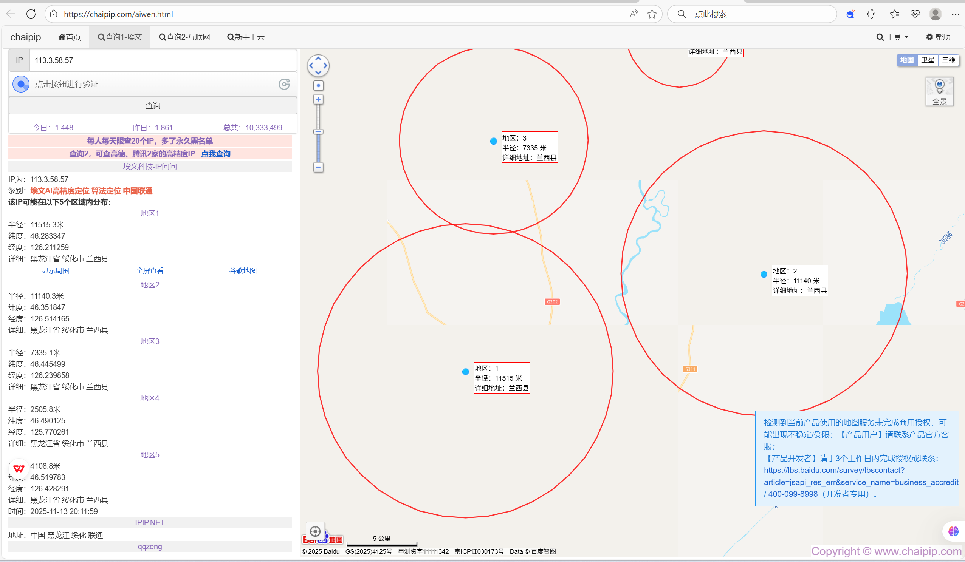Click the map zoom level slider handle
This screenshot has width=965, height=562.
click(318, 131)
